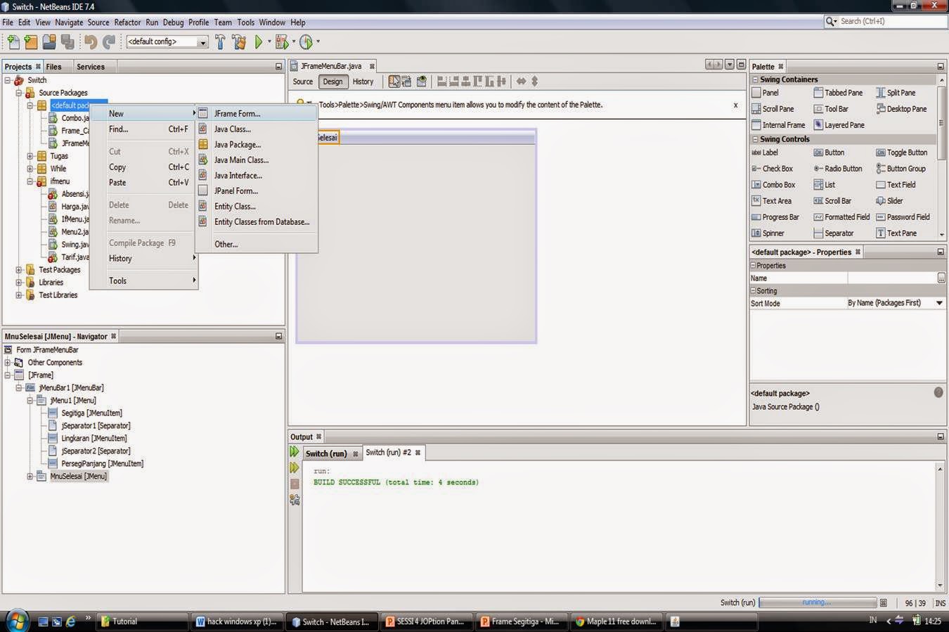Screen dimensions: 949x632
Task: Collapse the Swing Containers palette section
Action: click(x=755, y=79)
